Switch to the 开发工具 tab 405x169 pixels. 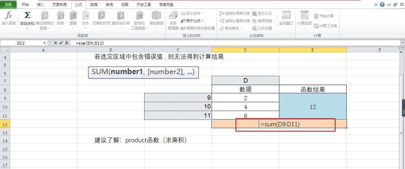[144, 5]
